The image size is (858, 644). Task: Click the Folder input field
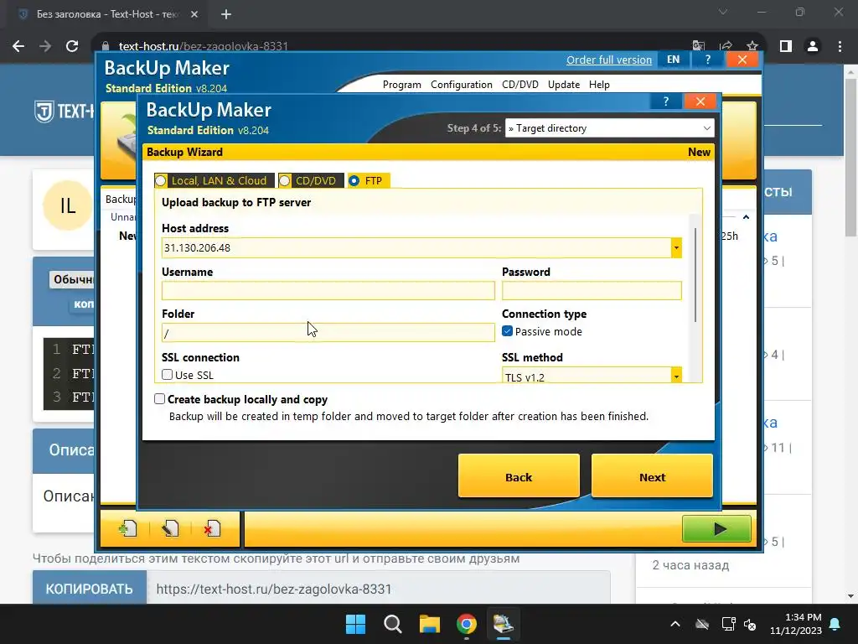tap(328, 332)
